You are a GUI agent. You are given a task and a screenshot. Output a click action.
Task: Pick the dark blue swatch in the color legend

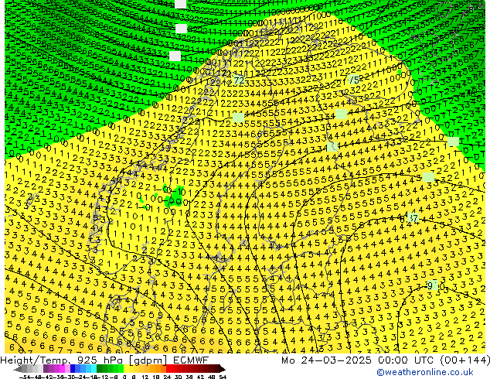click(x=73, y=369)
